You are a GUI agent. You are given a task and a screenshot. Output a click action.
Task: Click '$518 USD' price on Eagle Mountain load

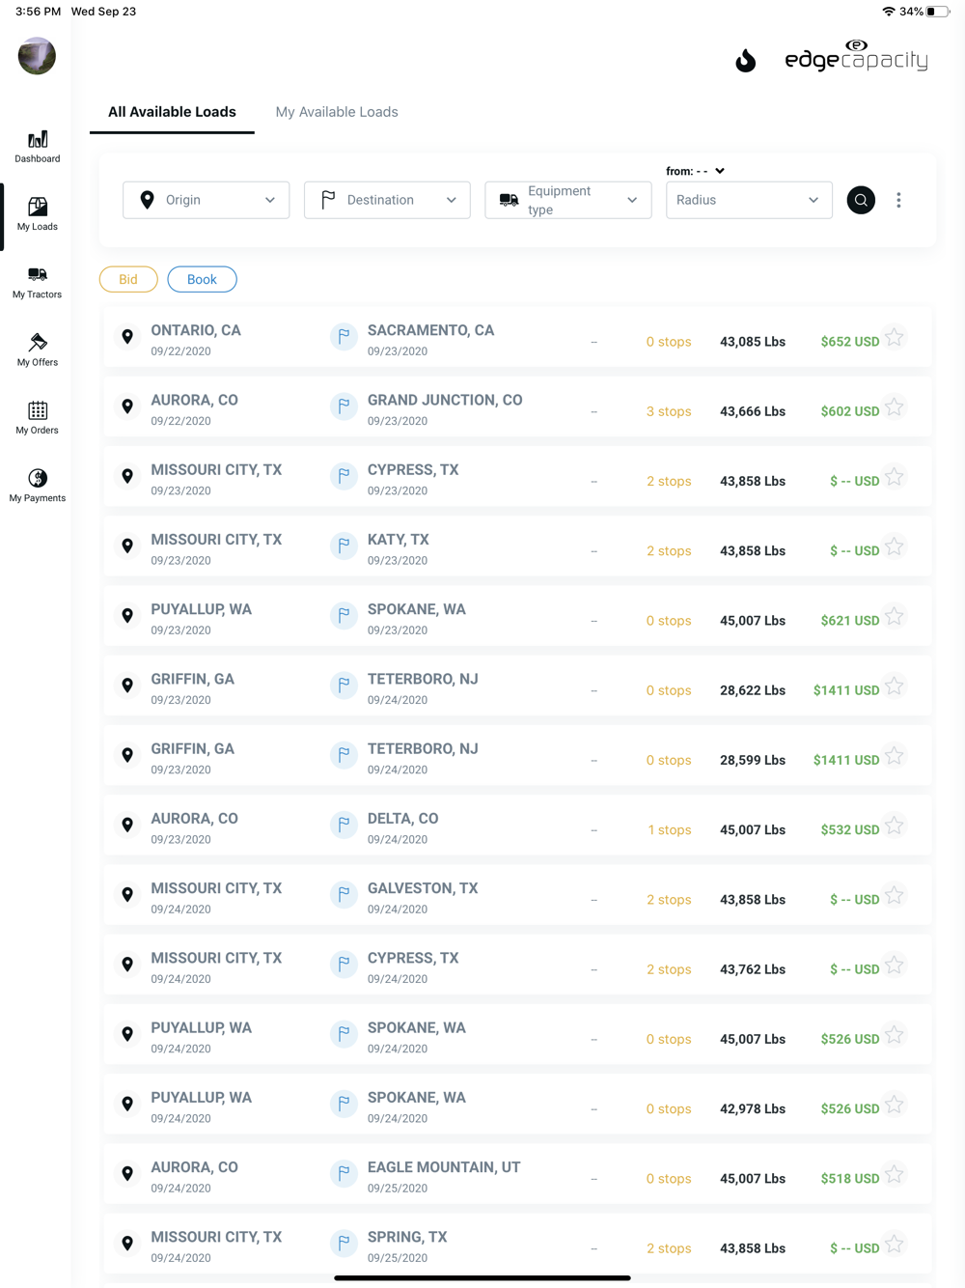[849, 1179]
